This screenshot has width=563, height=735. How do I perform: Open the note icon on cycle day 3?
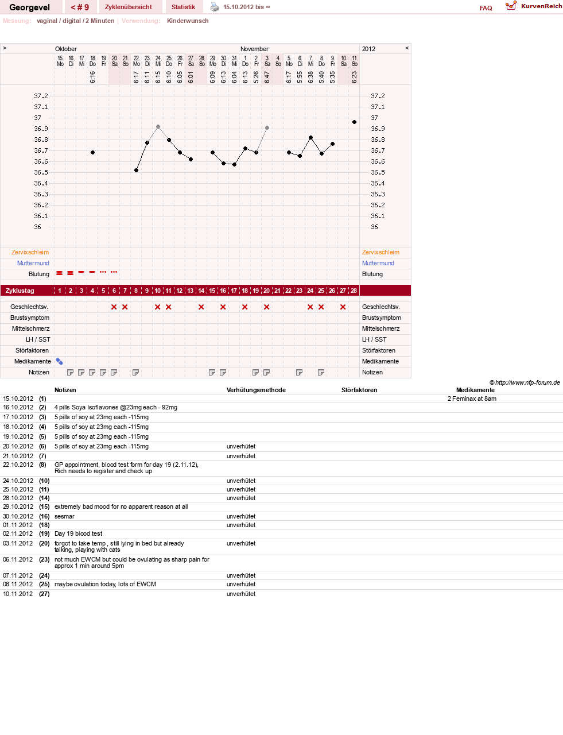click(81, 372)
